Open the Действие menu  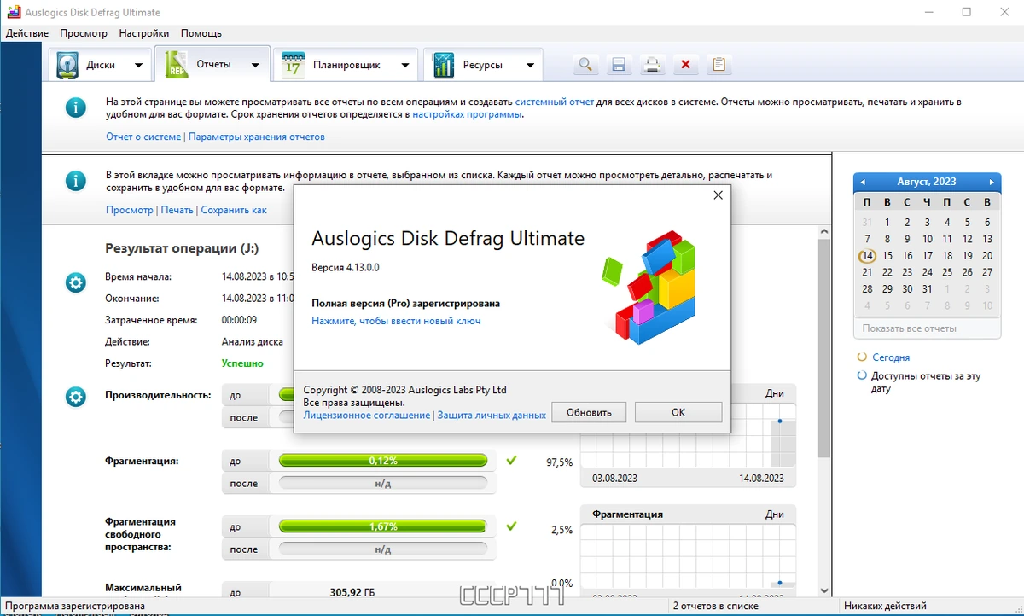(x=27, y=33)
